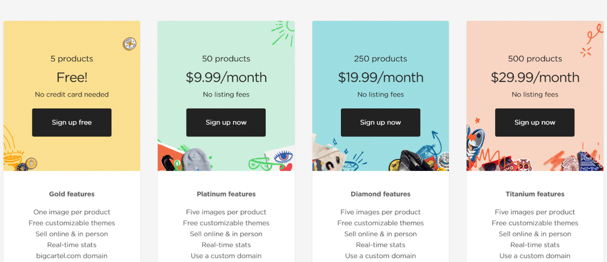Viewport: 607px width, 262px height.
Task: Sign up for the $29.99/month plan
Action: (x=535, y=122)
